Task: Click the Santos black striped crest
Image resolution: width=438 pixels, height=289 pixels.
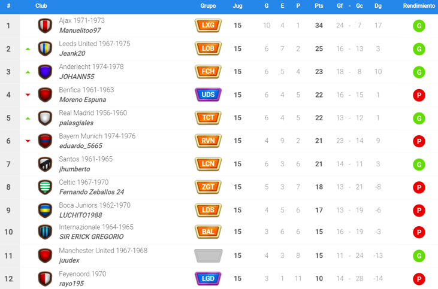Action: click(x=45, y=164)
